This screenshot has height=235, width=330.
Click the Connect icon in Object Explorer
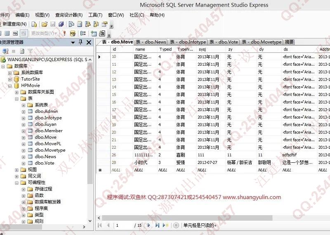tap(5, 51)
